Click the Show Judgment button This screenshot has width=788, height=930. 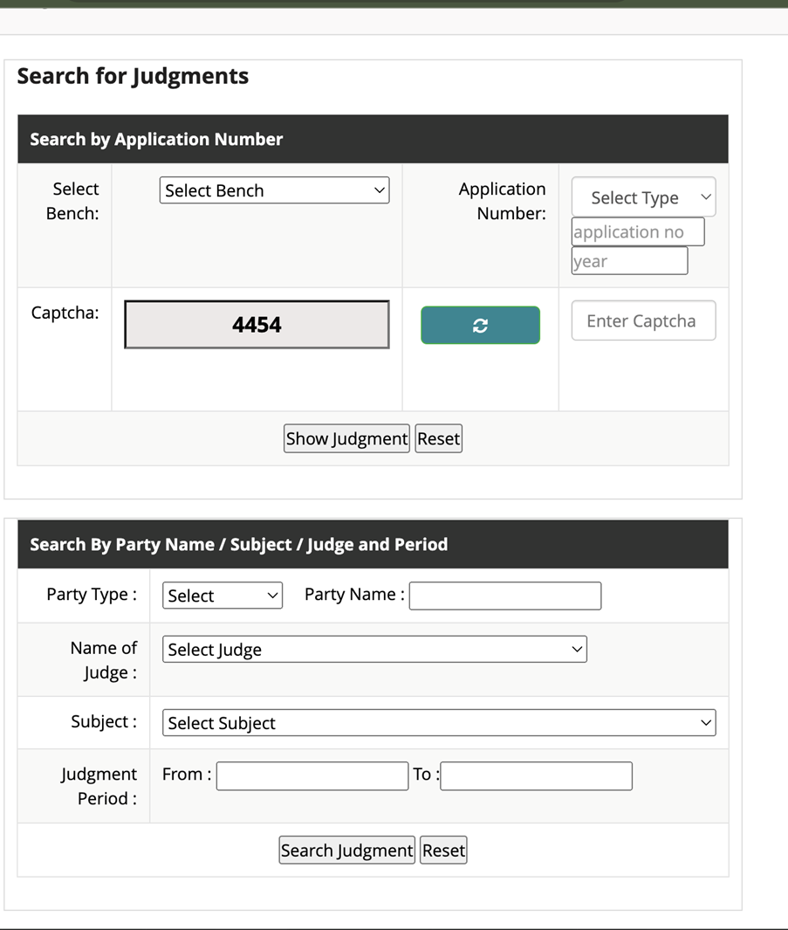tap(346, 438)
